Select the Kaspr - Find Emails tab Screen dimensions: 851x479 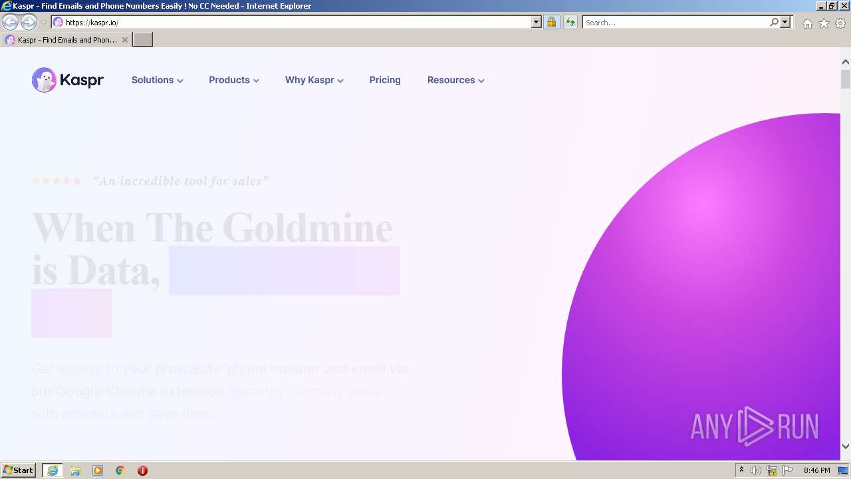(66, 40)
